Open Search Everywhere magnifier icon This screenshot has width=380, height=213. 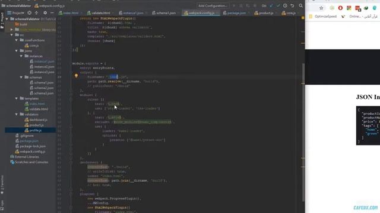(301, 5)
